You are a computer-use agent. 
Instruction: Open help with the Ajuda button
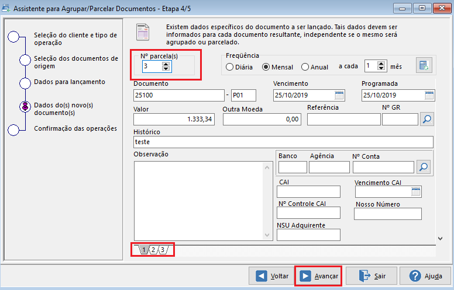(425, 276)
